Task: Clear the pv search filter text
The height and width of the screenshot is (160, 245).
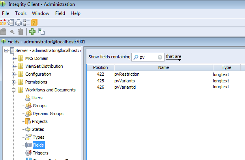Action: click(160, 57)
